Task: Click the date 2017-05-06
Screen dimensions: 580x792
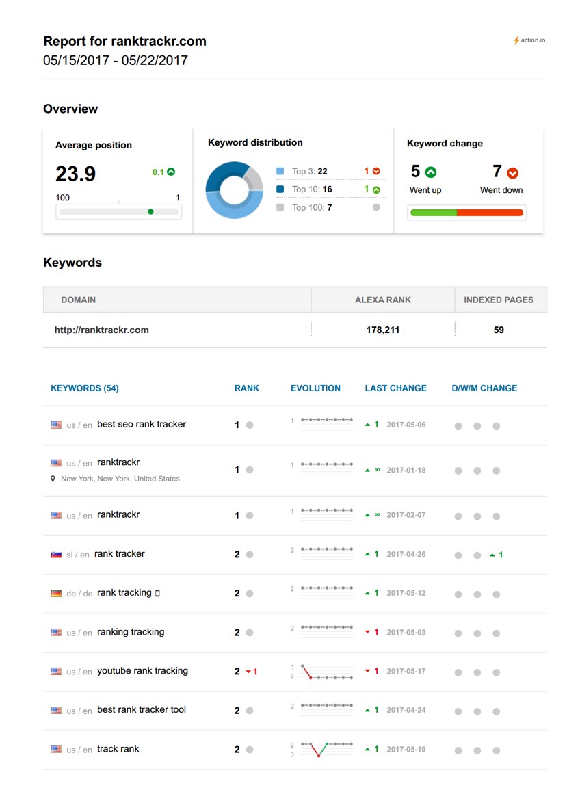Action: point(406,425)
